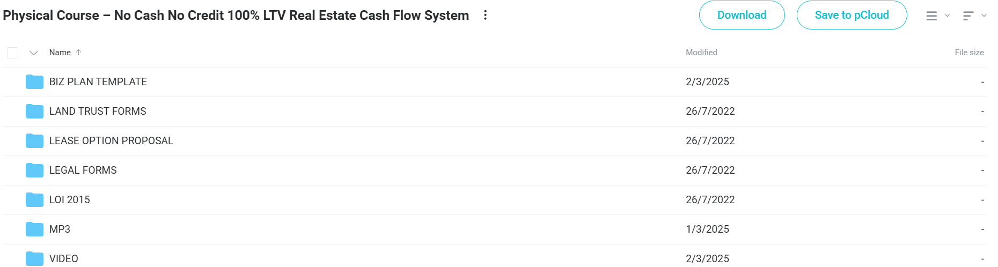The image size is (998, 267).
Task: Click the BIZ PLAN TEMPLATE folder icon
Action: tap(34, 82)
